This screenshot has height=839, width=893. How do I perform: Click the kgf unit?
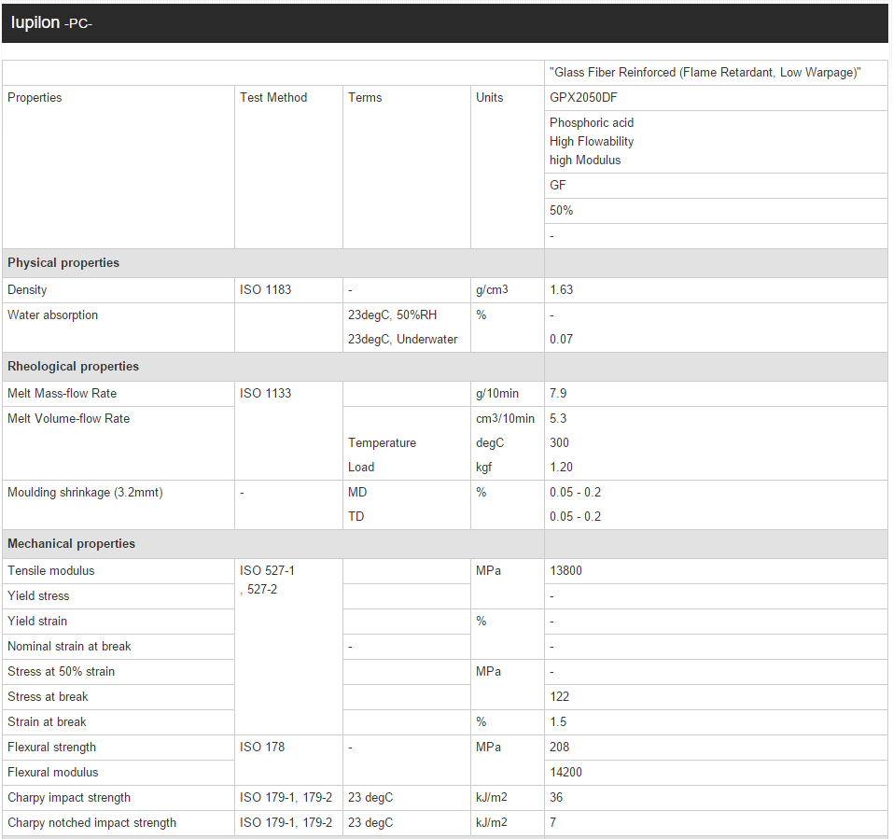click(x=484, y=467)
